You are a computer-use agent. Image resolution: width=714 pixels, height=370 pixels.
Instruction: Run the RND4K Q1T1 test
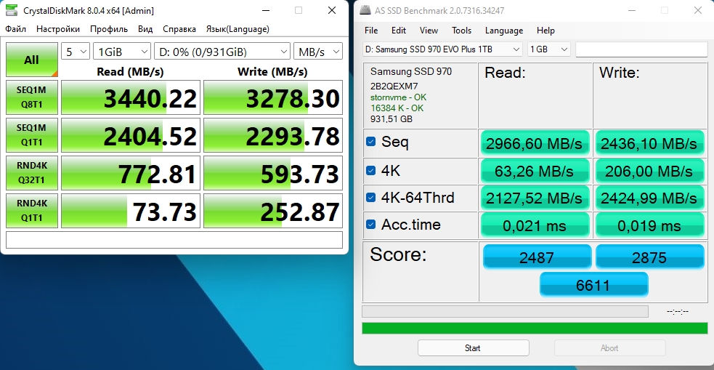point(32,211)
